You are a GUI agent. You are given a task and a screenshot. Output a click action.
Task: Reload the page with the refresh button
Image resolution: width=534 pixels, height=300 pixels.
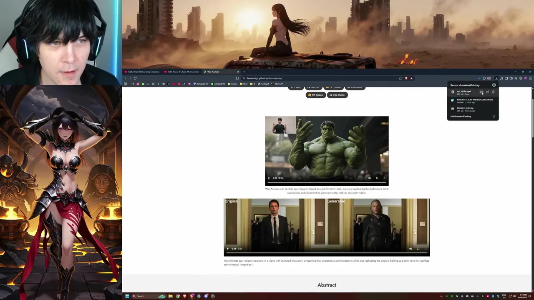coord(135,78)
